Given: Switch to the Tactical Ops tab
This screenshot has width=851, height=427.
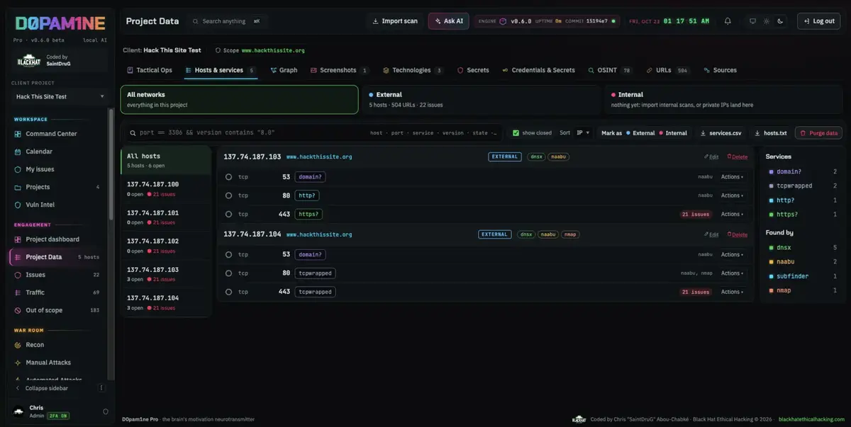Looking at the screenshot, I should pos(150,70).
